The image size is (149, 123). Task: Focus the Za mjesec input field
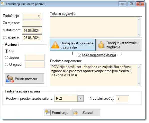pyautogui.click(x=32, y=23)
